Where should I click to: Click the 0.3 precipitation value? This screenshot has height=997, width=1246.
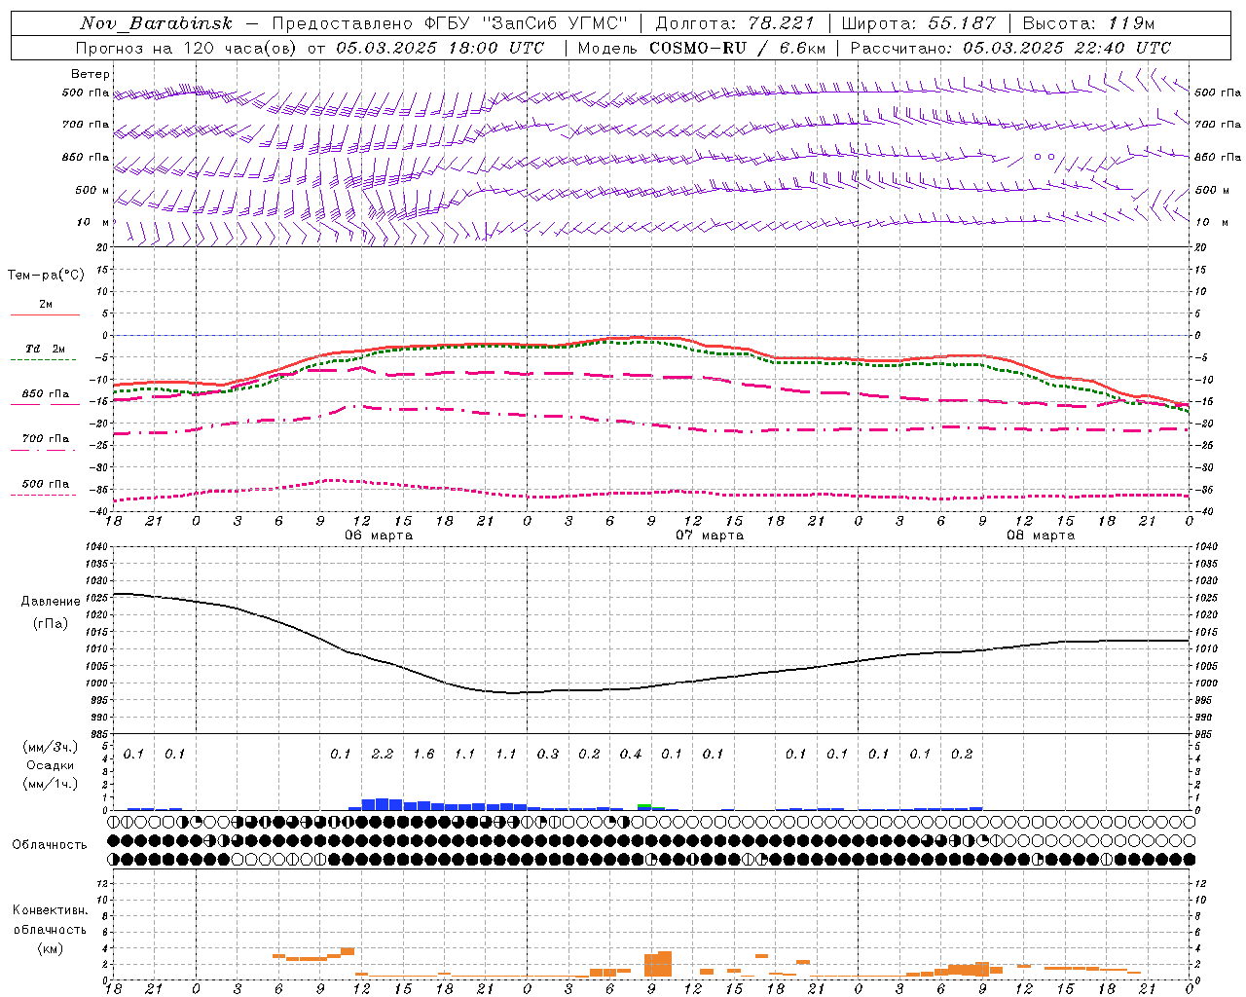click(548, 754)
